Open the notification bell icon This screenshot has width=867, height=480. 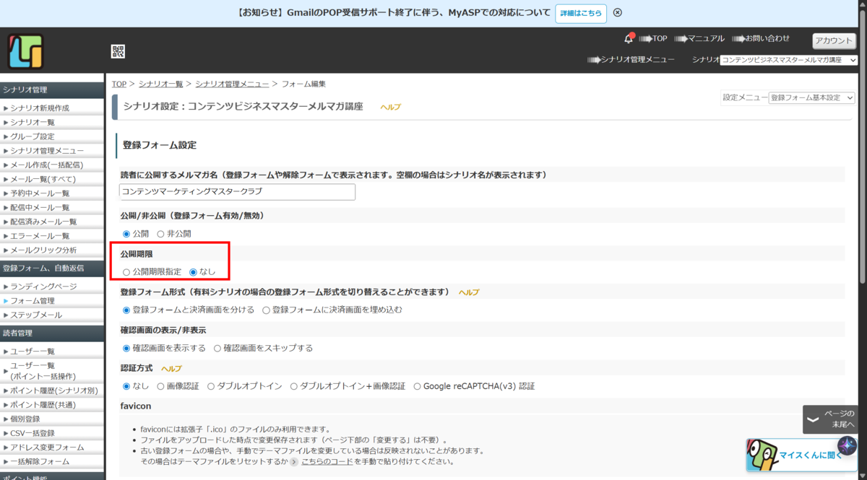[x=629, y=38]
